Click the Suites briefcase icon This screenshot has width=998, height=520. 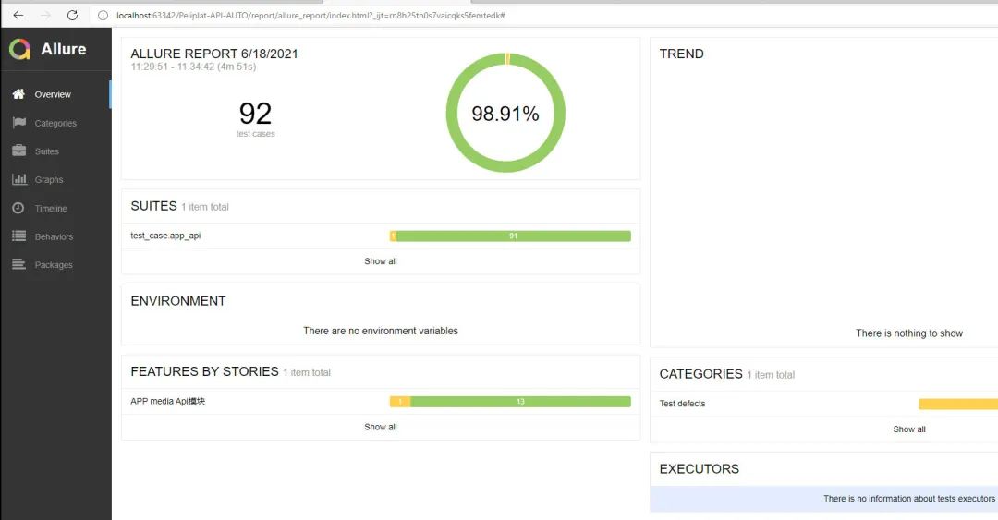click(19, 151)
